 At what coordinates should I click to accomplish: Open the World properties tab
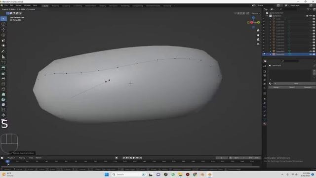[265, 89]
